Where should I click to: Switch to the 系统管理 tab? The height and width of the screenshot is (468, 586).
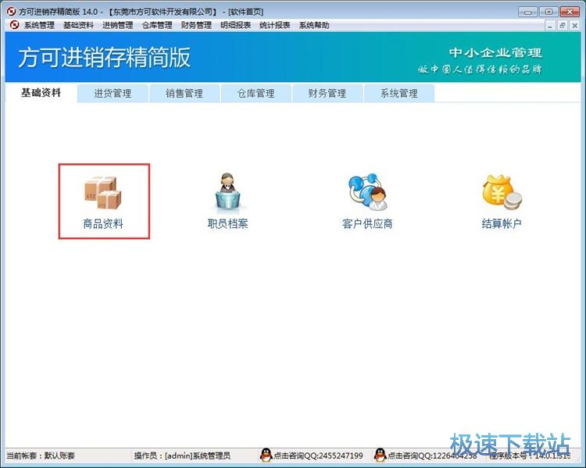[x=399, y=93]
